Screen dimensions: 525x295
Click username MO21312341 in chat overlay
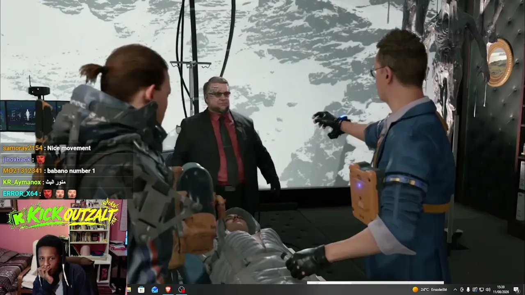pyautogui.click(x=23, y=171)
